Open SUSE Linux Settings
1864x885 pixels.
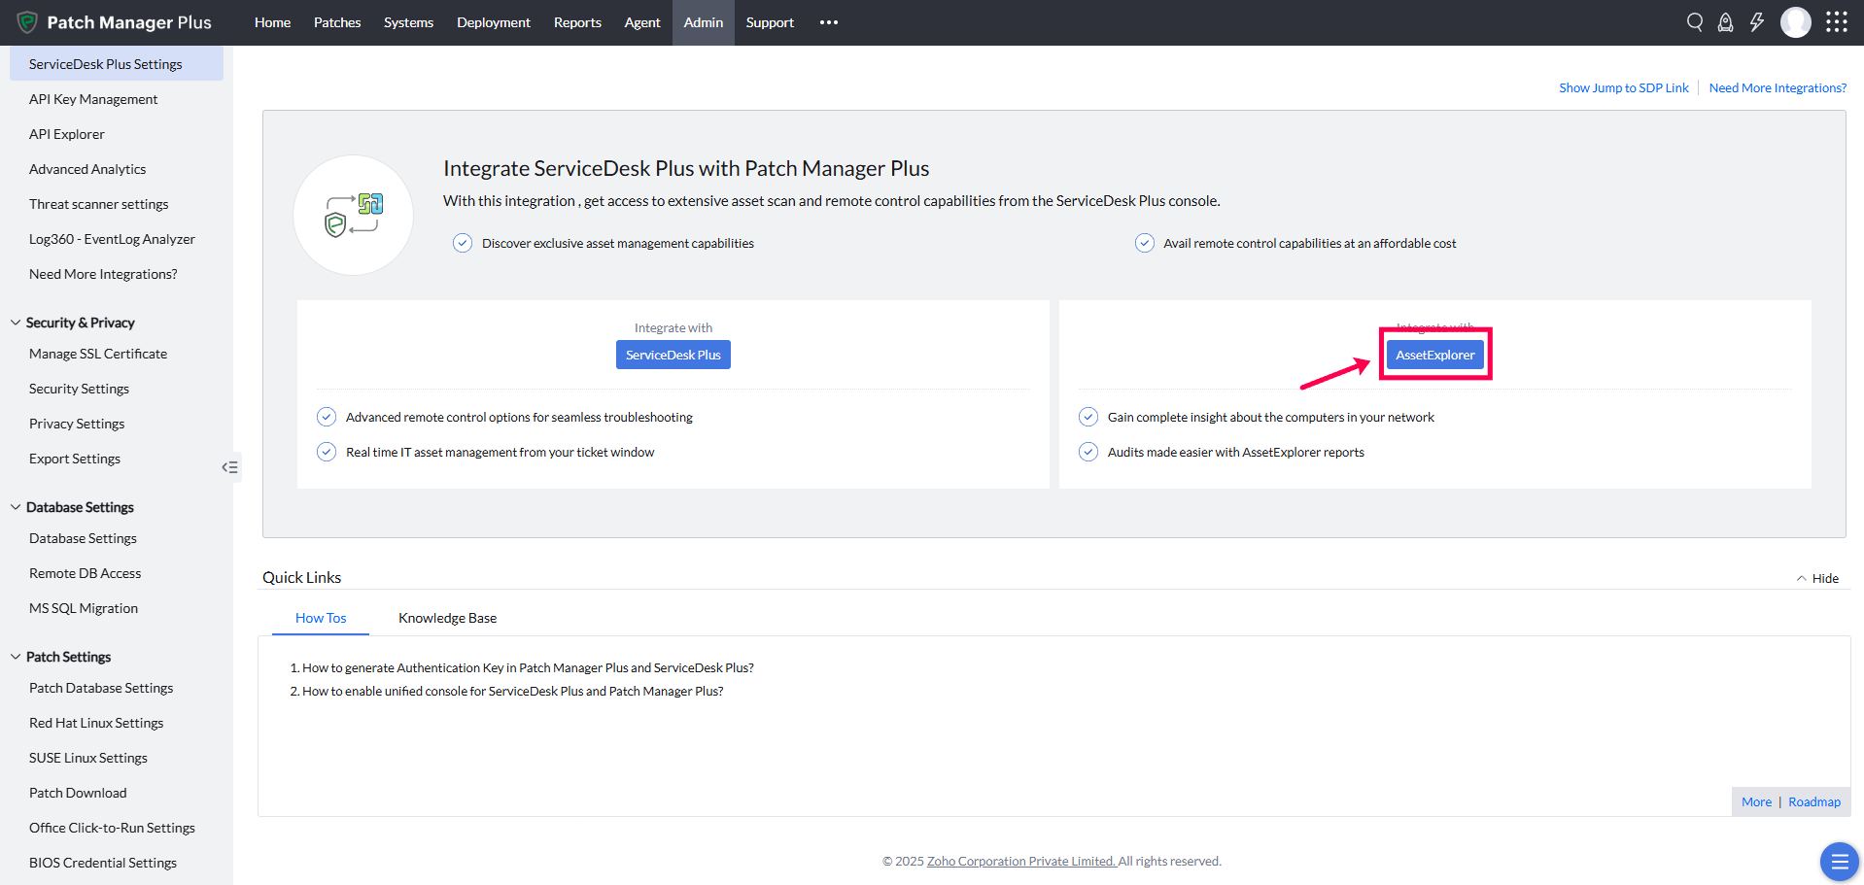[x=88, y=758]
